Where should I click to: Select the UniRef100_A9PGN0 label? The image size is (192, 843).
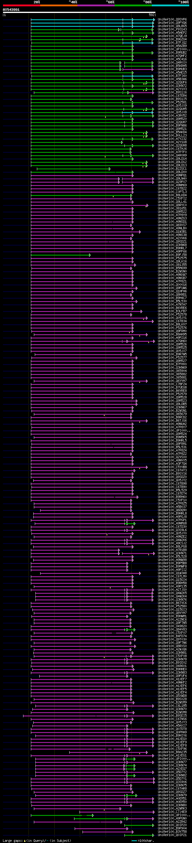point(172,819)
